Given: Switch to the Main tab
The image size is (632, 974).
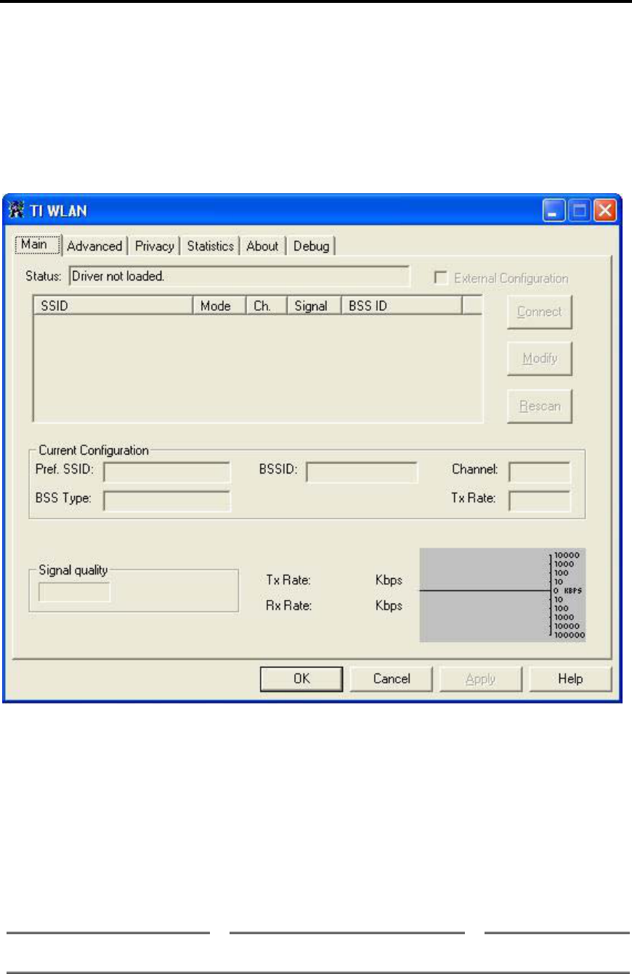Looking at the screenshot, I should pos(36,245).
